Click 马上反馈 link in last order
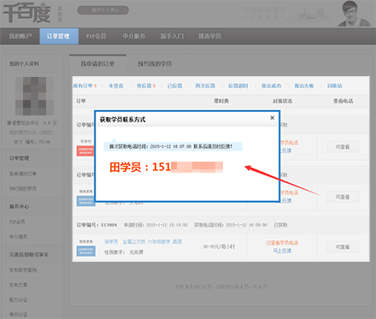Viewport: 376px width, 319px height. click(282, 251)
